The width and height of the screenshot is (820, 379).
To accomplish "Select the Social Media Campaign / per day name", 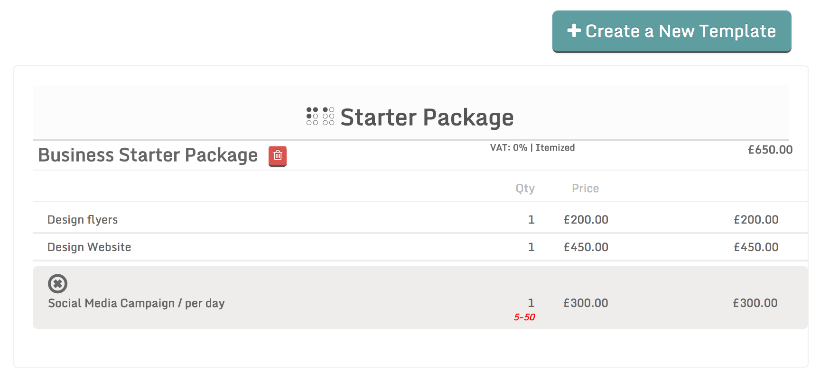I will (136, 303).
